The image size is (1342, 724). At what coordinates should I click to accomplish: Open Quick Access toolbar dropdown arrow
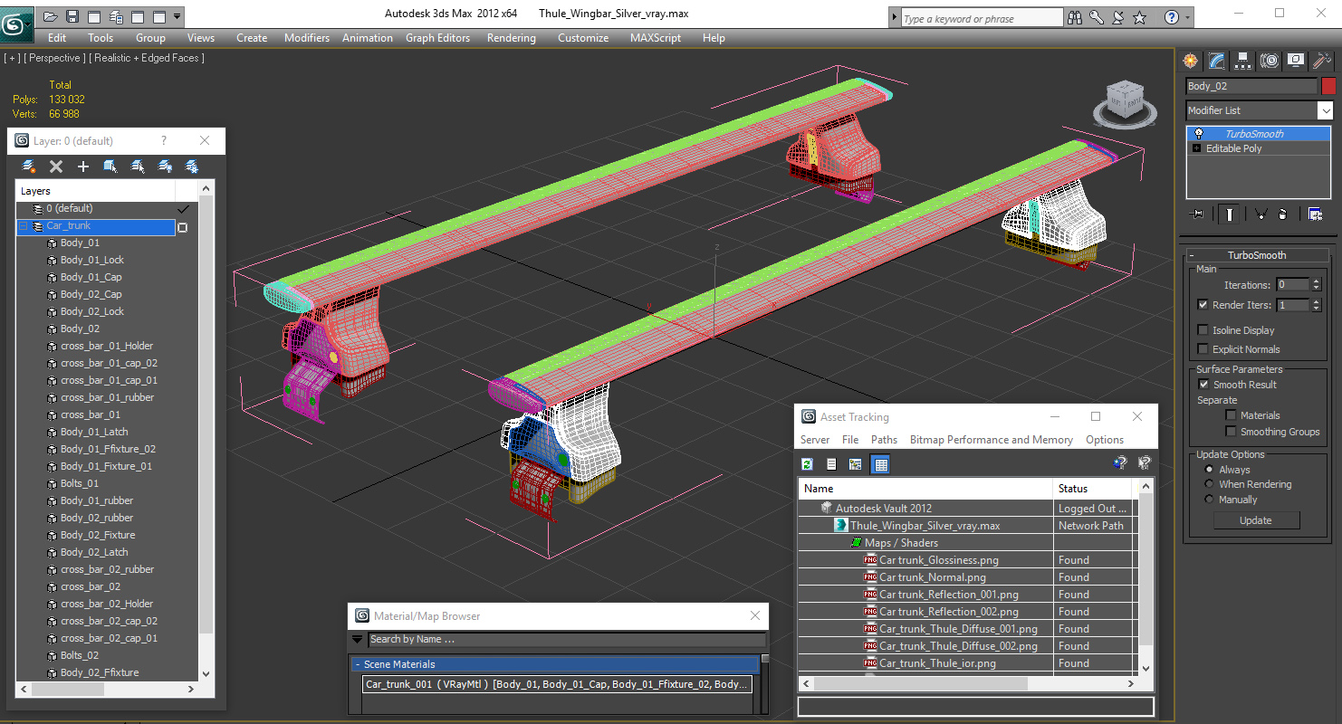point(177,17)
